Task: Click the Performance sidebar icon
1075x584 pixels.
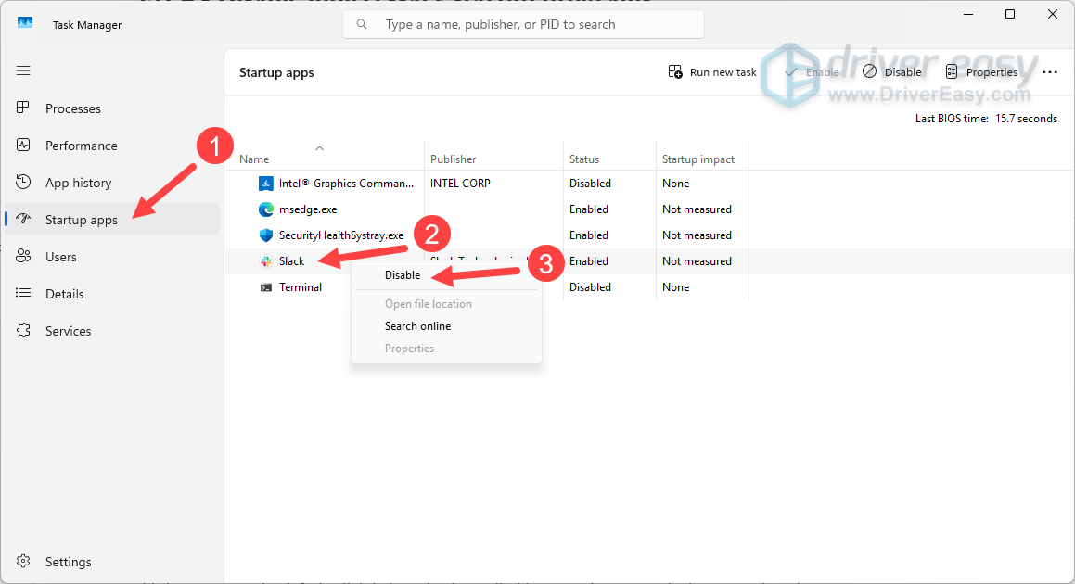Action: 23,145
